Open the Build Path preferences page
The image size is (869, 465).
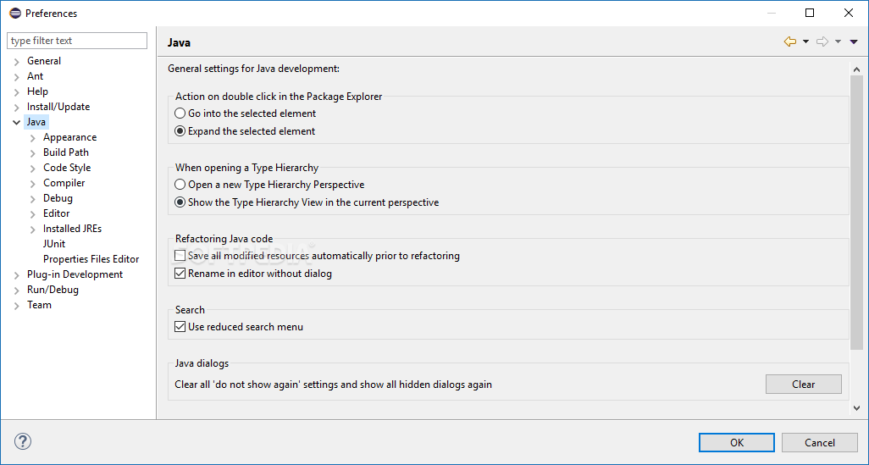(x=66, y=152)
